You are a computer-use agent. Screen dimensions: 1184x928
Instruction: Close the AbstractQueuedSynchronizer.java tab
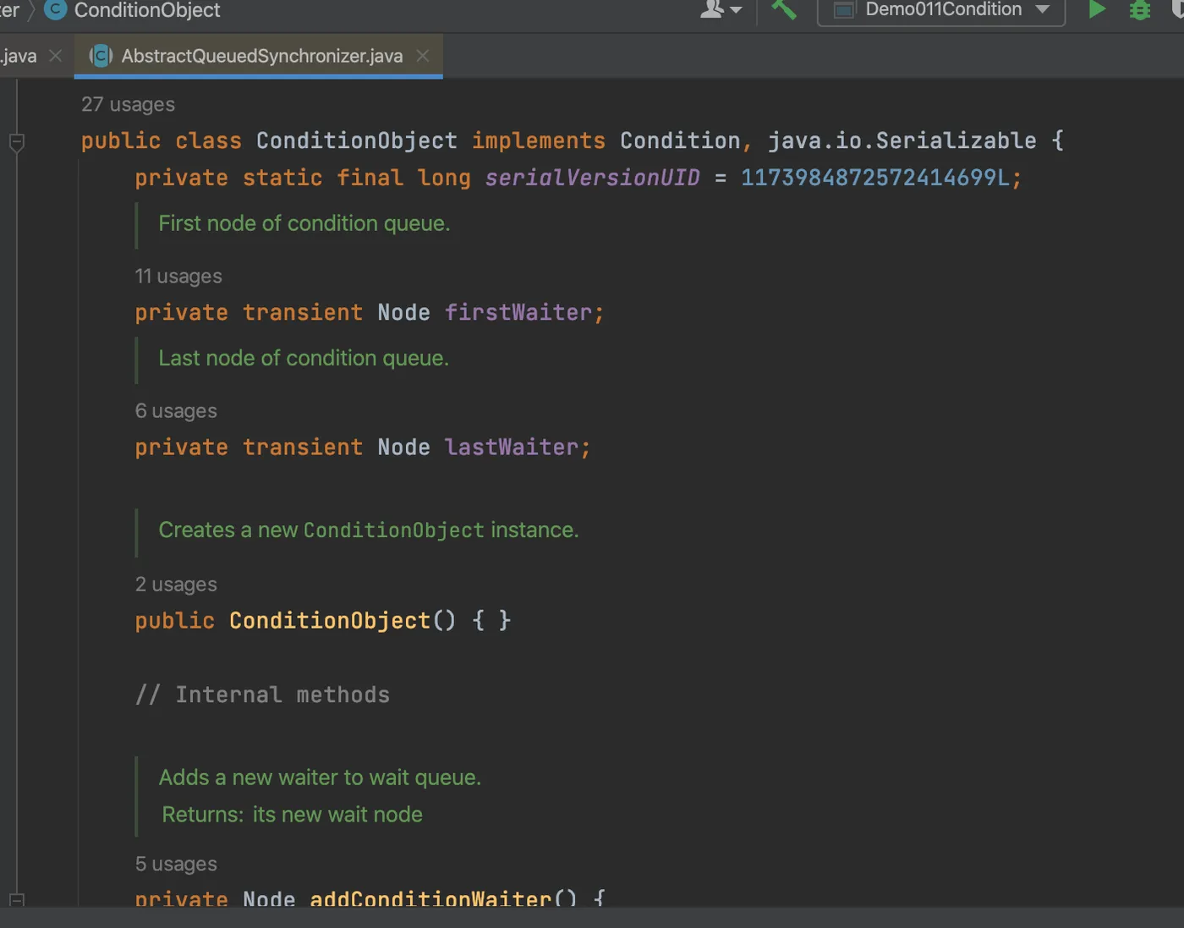click(x=423, y=56)
